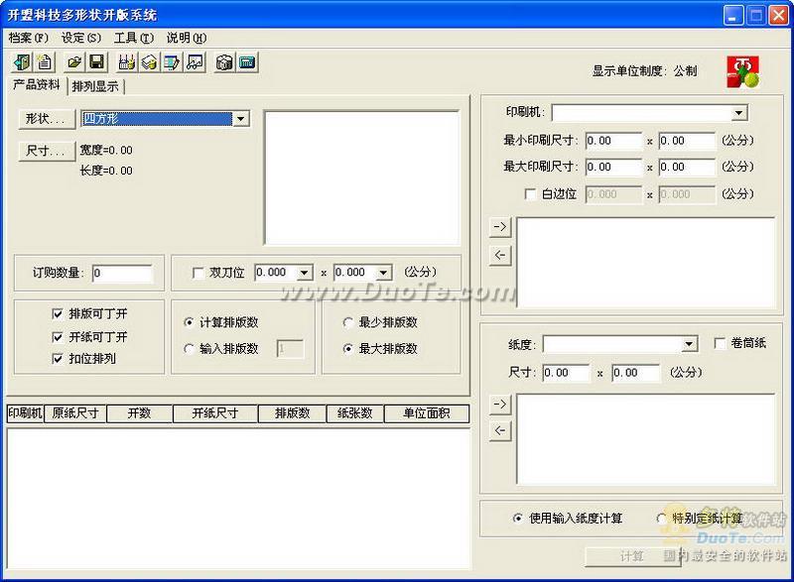Enable the 双刀位 checkbox

point(198,274)
